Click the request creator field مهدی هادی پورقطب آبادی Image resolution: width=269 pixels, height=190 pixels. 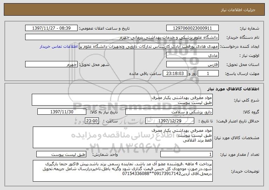pyautogui.click(x=149, y=46)
